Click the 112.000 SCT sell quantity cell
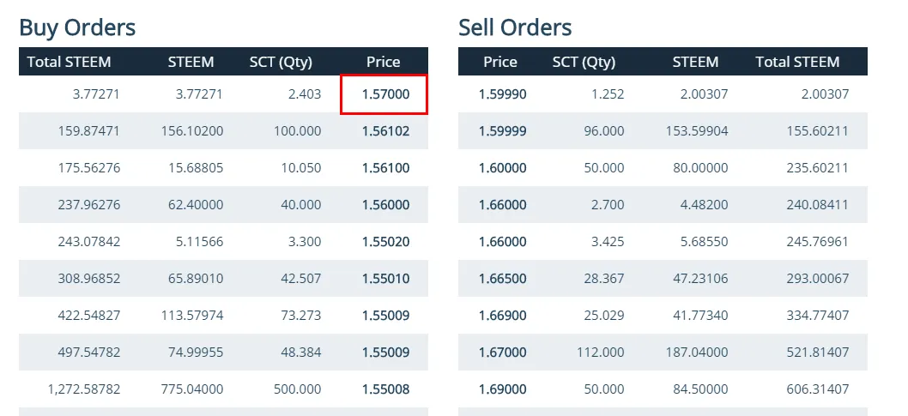Screen dimensions: 908x416 tap(599, 353)
